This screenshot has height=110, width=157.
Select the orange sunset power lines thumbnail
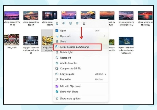pos(107,15)
